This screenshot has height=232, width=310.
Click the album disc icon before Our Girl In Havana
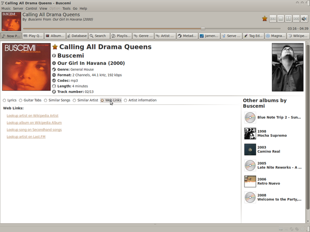click(x=54, y=63)
